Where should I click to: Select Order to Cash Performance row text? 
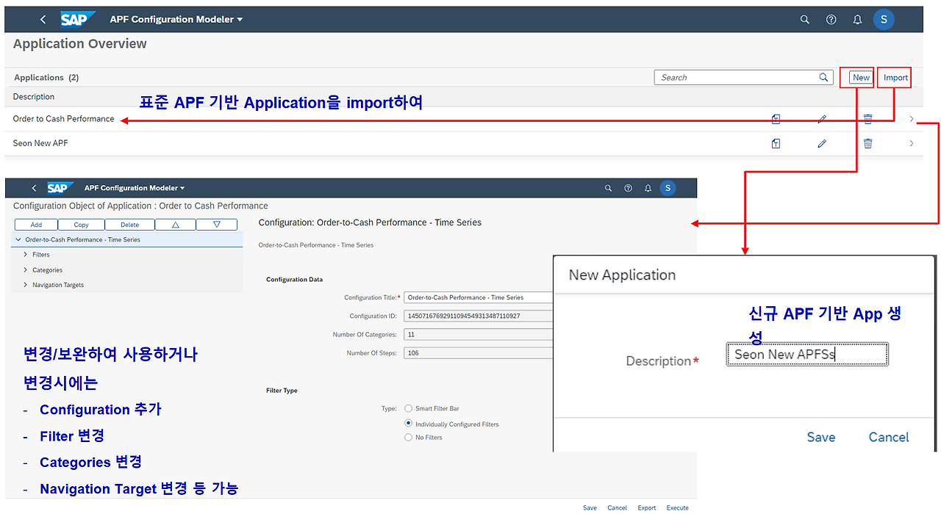coord(64,119)
